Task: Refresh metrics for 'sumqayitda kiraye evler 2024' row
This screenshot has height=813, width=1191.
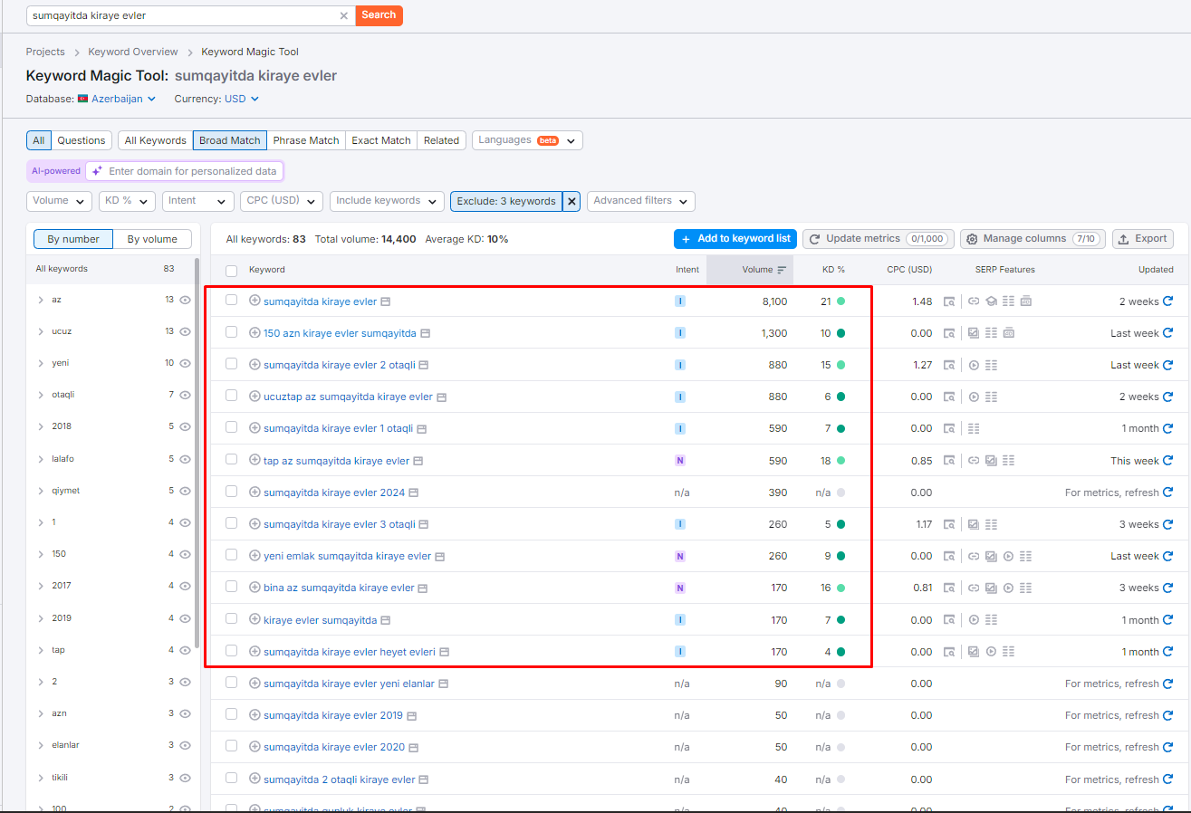Action: coord(1167,493)
